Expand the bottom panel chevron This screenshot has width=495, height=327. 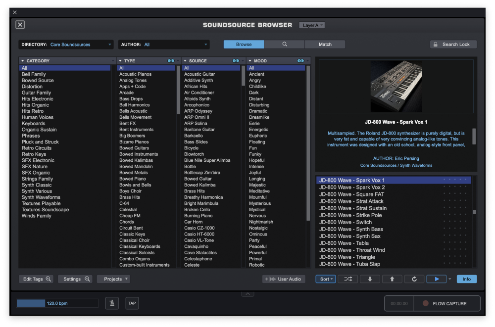(247, 294)
